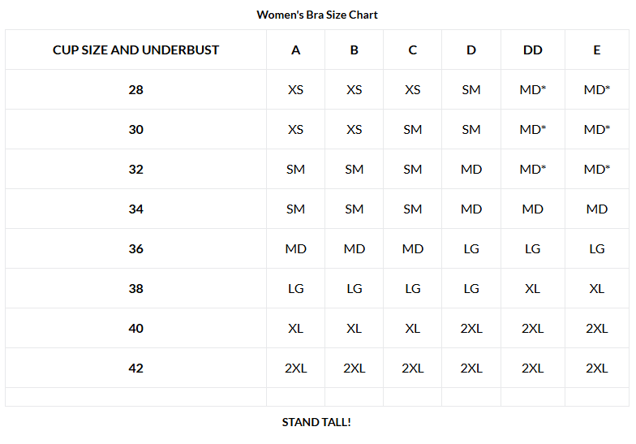The height and width of the screenshot is (444, 636).
Task: Select the XL cell for 38 DD
Action: (x=532, y=288)
